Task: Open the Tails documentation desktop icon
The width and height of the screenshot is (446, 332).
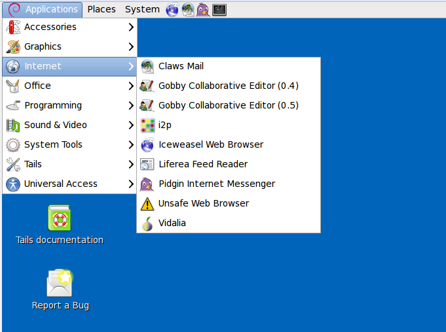Action: pos(60,218)
